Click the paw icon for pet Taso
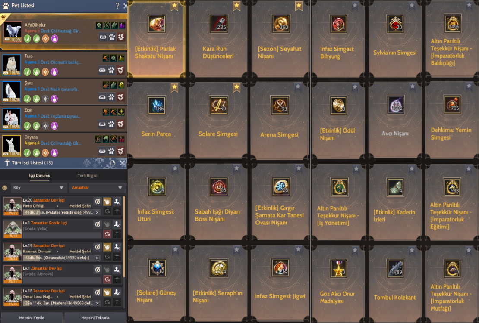The image size is (479, 323). click(x=111, y=70)
